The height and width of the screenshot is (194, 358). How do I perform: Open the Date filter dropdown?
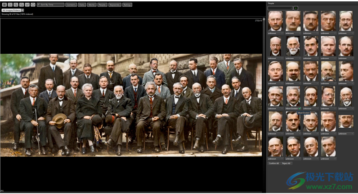(x=82, y=5)
